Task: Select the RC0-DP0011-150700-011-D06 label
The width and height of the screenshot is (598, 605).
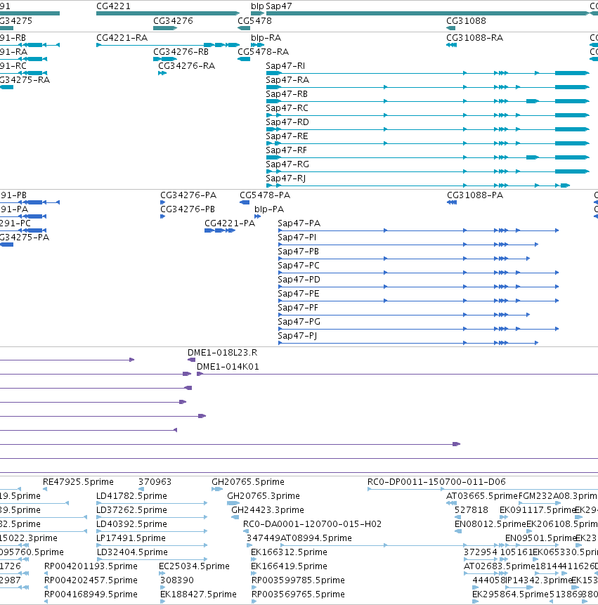Action: click(436, 482)
